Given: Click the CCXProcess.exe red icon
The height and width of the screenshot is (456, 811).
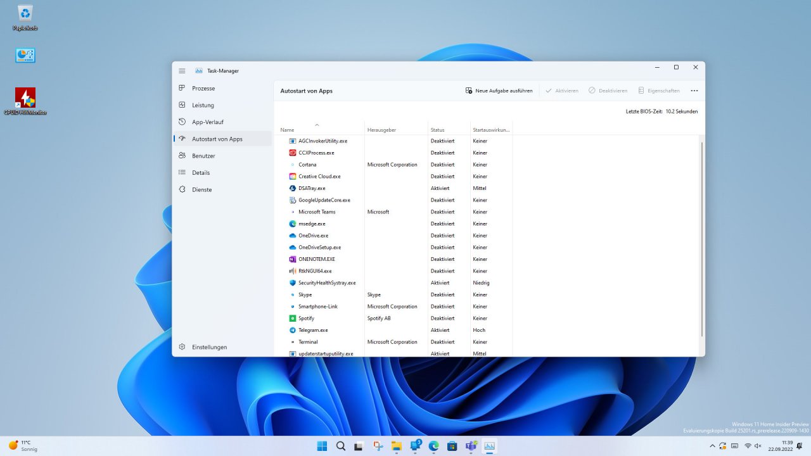Looking at the screenshot, I should point(293,153).
